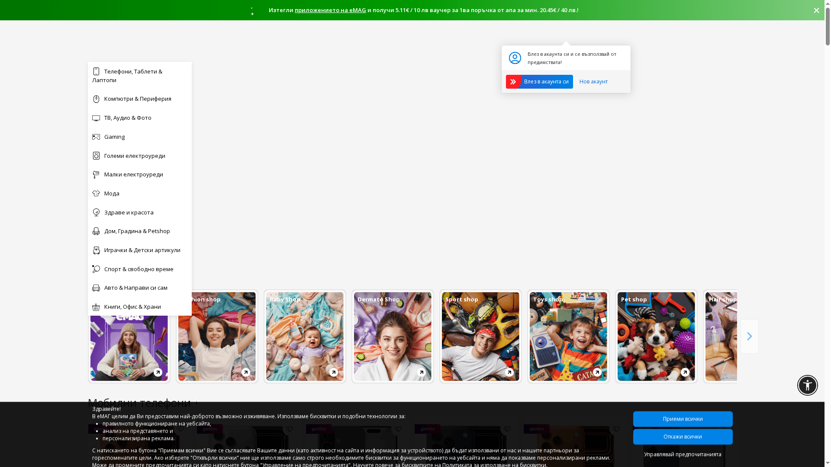
Task: Click the arrow icon on eMAG card
Action: pos(158,372)
